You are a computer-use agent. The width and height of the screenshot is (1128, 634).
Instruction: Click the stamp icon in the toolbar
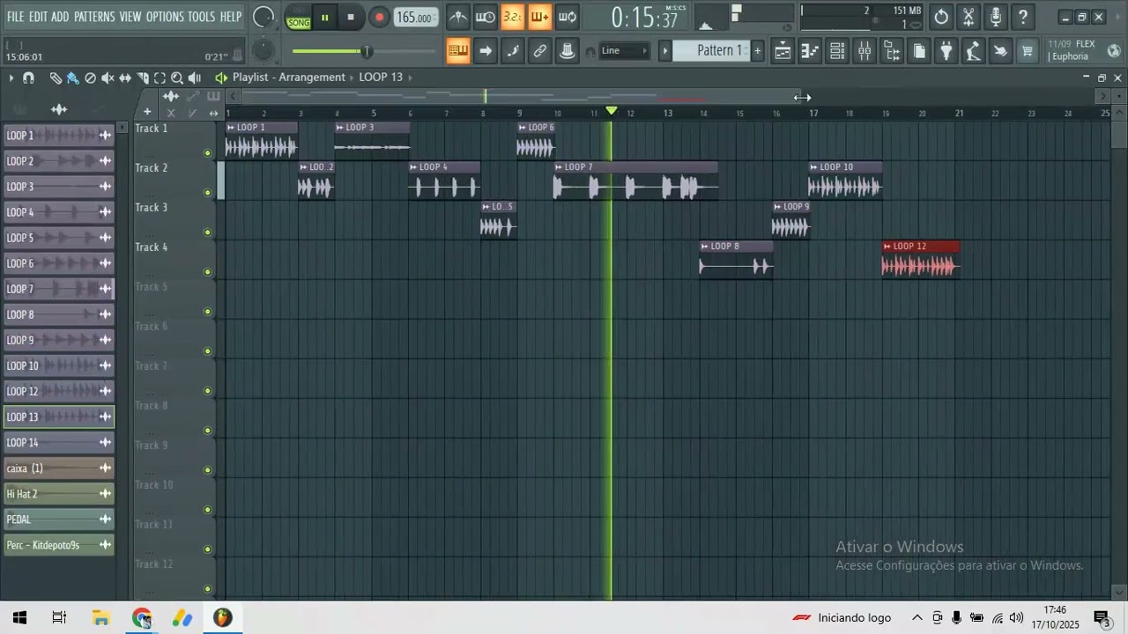568,51
